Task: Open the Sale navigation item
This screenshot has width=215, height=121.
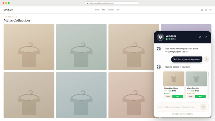Action: (118, 10)
